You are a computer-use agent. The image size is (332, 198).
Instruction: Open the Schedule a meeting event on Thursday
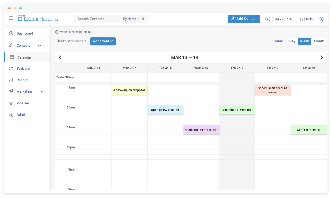click(237, 110)
